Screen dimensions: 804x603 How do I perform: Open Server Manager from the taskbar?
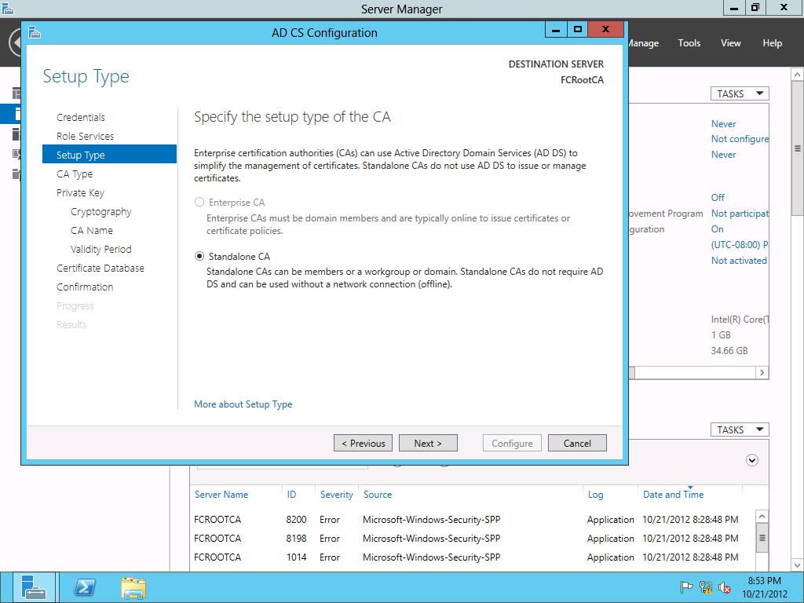(x=34, y=587)
